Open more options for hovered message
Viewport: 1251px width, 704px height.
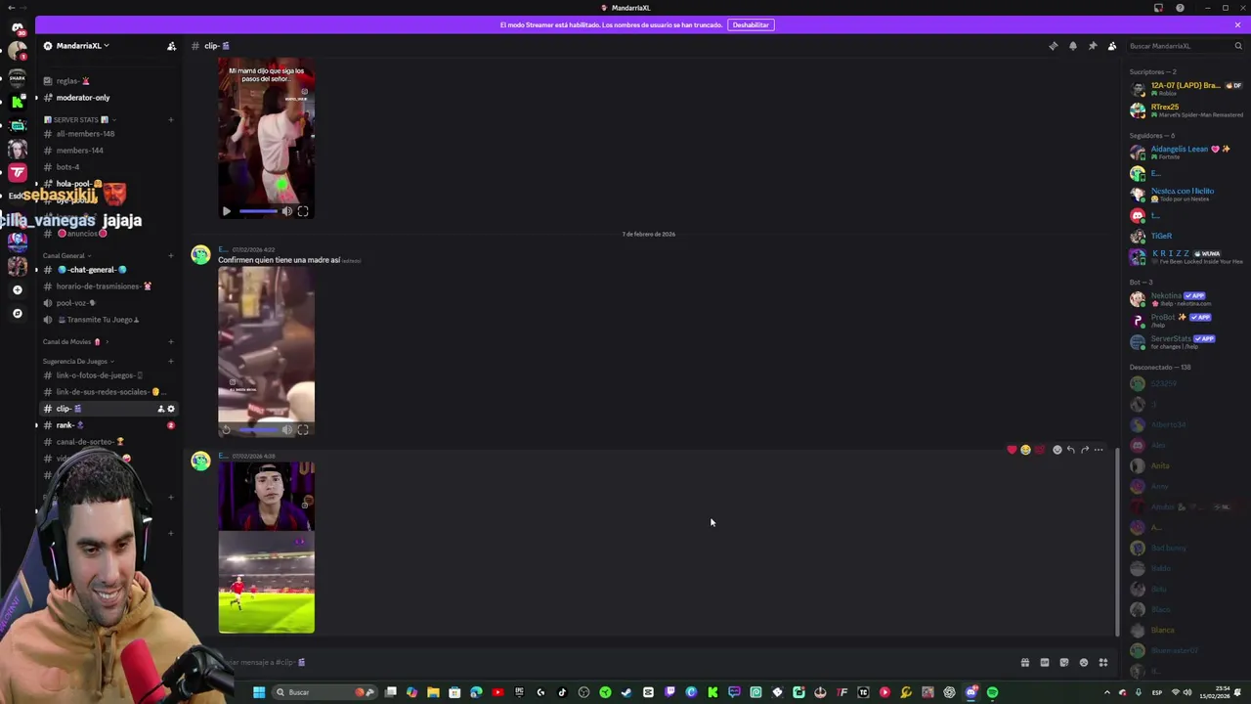[1099, 450]
